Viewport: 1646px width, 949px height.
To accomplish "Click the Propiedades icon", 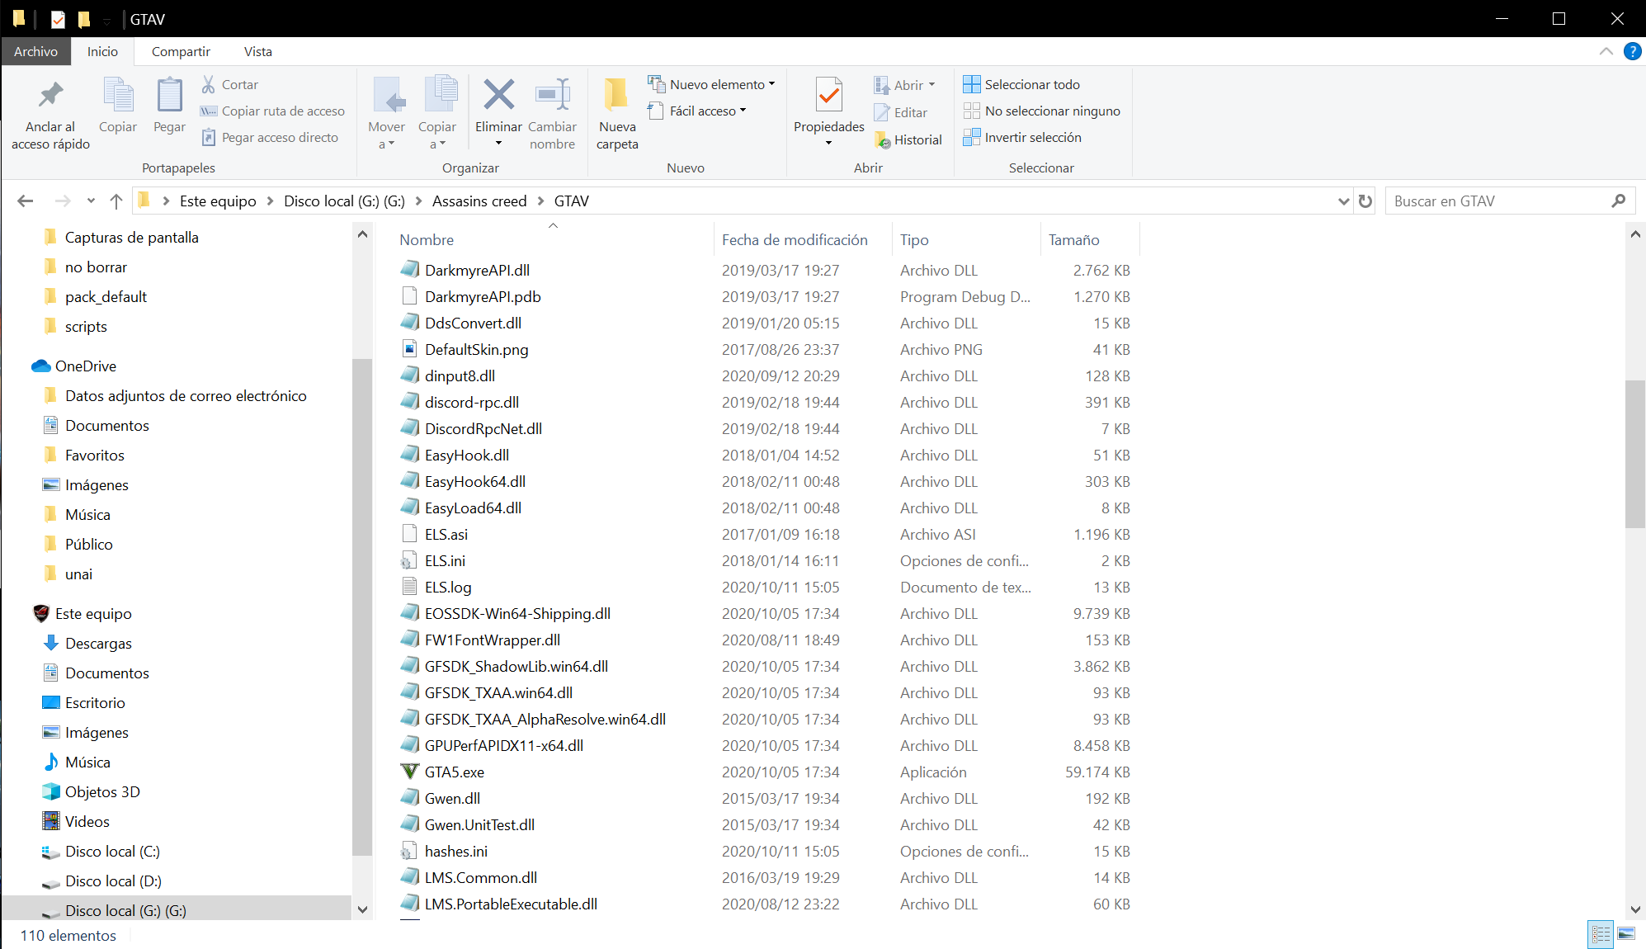I will [828, 96].
